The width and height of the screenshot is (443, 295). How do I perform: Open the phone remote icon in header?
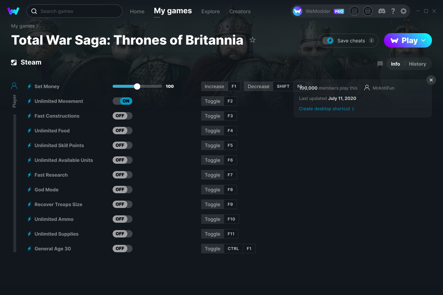coord(354,11)
